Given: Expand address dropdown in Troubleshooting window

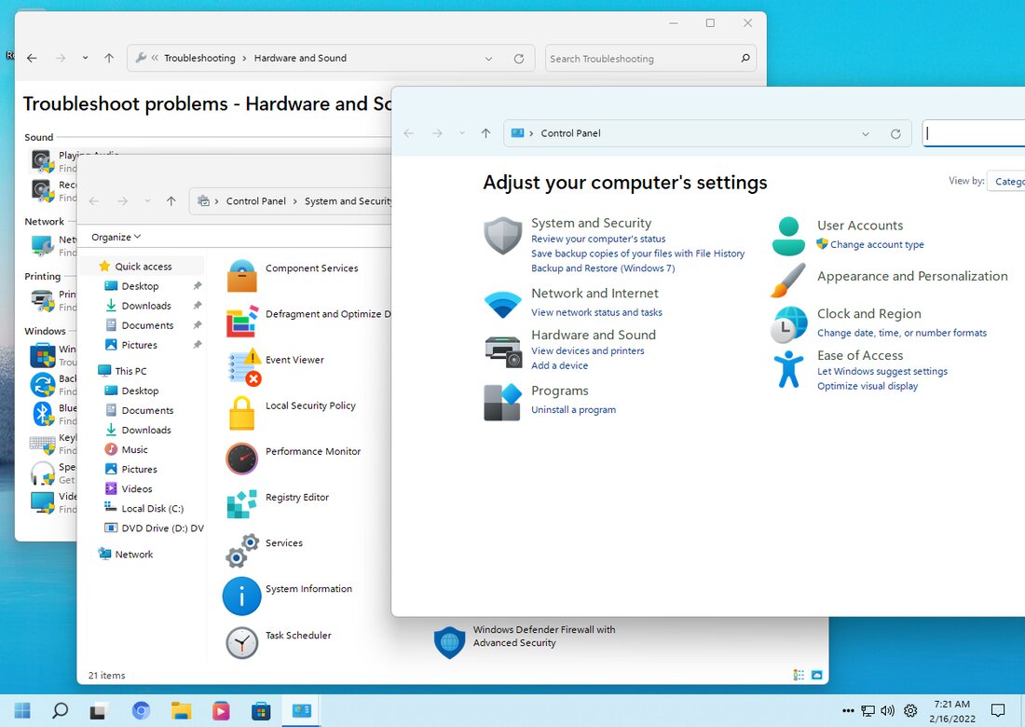Looking at the screenshot, I should click(x=488, y=58).
